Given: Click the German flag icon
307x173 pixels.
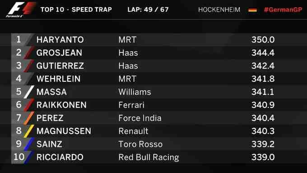Looking at the screenshot, I should [252, 10].
